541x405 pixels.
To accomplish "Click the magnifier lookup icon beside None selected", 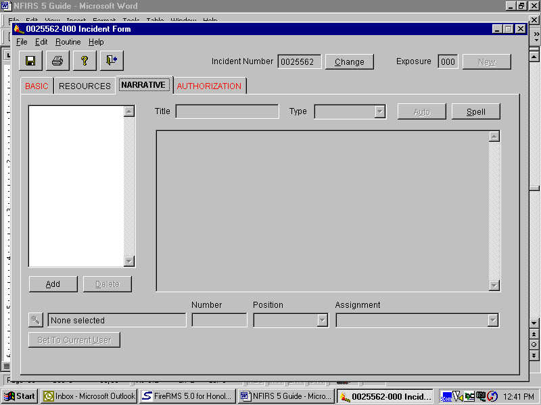I will [36, 320].
